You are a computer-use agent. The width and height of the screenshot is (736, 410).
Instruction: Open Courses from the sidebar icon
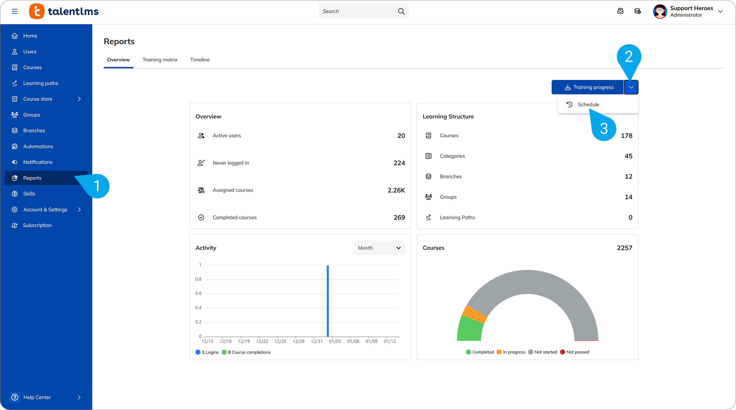coord(15,67)
